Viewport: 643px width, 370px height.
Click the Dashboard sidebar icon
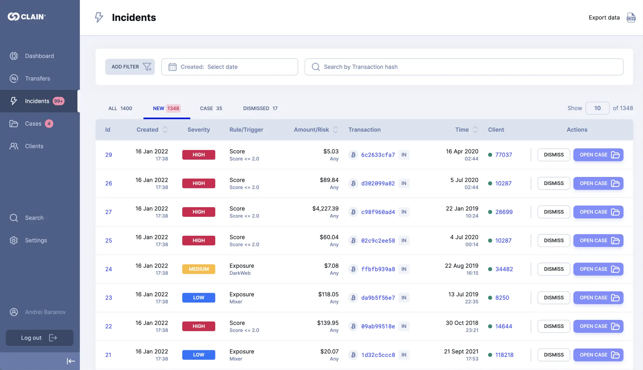coord(14,56)
